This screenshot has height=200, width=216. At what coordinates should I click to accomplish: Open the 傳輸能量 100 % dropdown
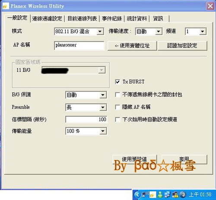(86, 131)
